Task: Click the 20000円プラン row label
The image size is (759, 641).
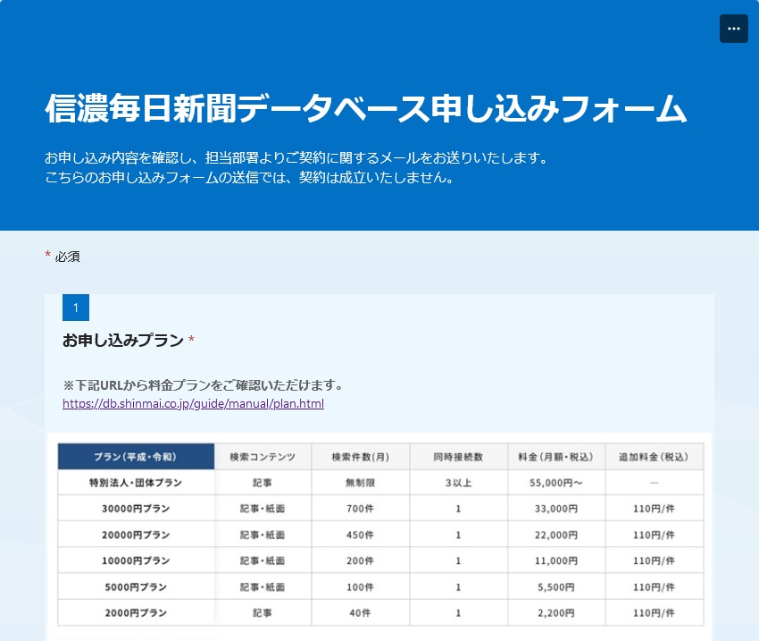Action: (136, 535)
